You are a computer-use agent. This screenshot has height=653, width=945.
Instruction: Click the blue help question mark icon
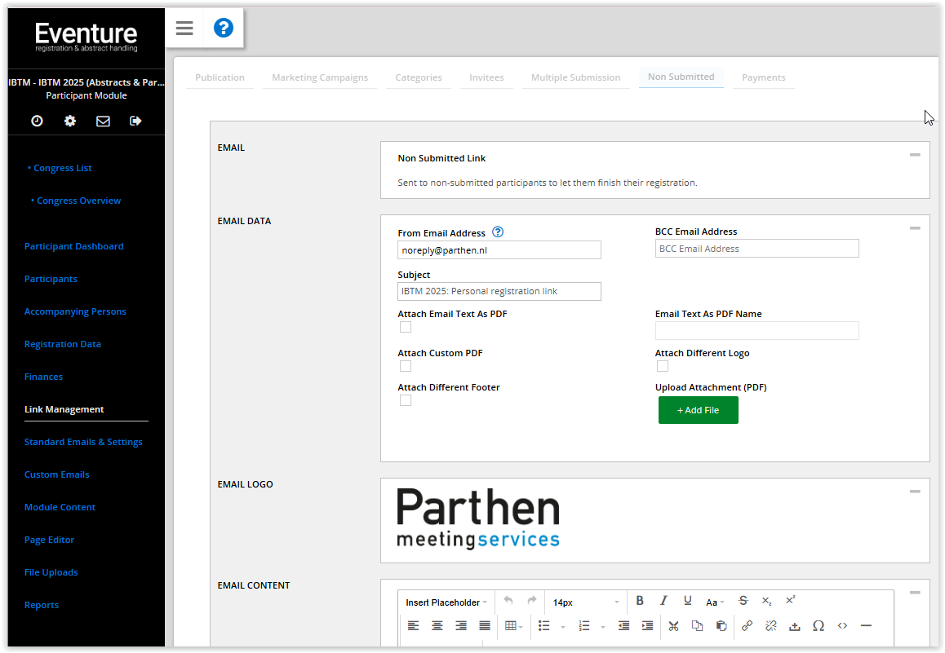[x=223, y=29]
